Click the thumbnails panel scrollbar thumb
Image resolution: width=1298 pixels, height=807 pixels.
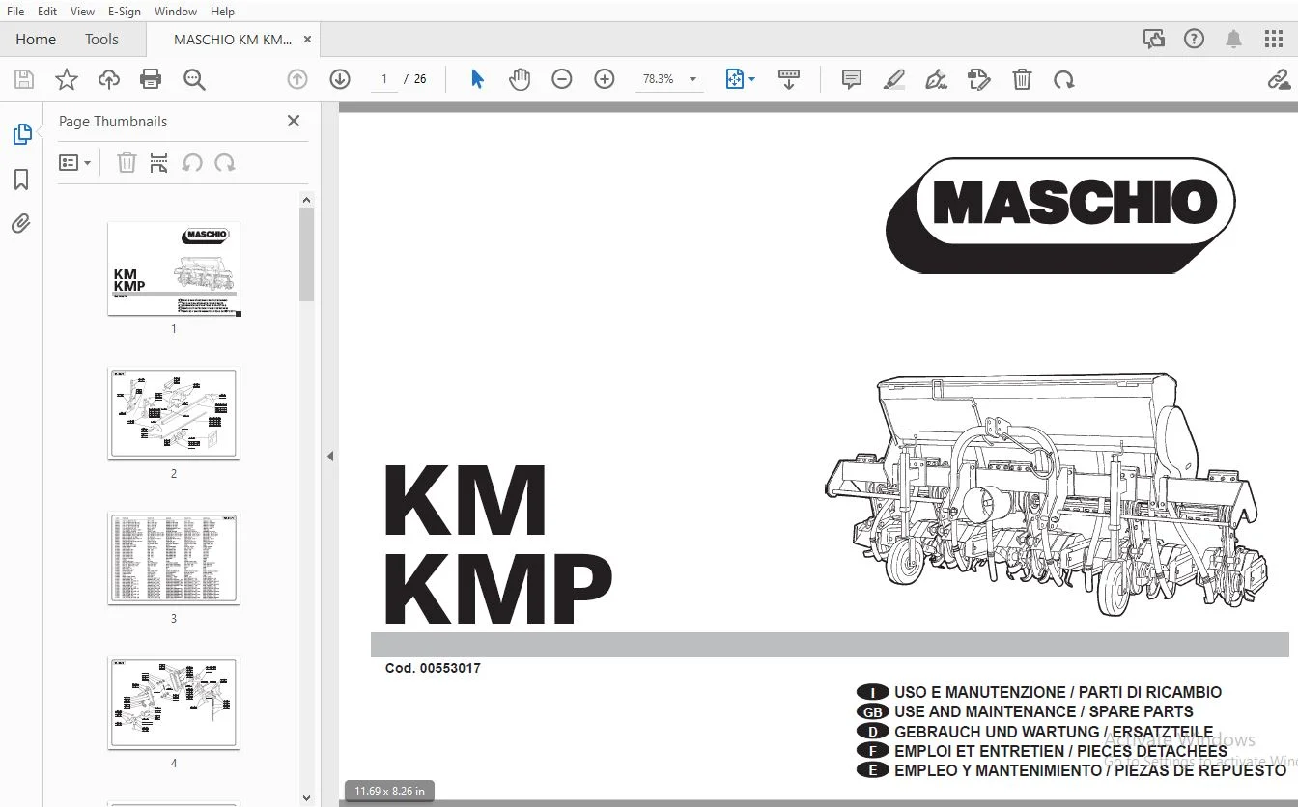tap(307, 255)
